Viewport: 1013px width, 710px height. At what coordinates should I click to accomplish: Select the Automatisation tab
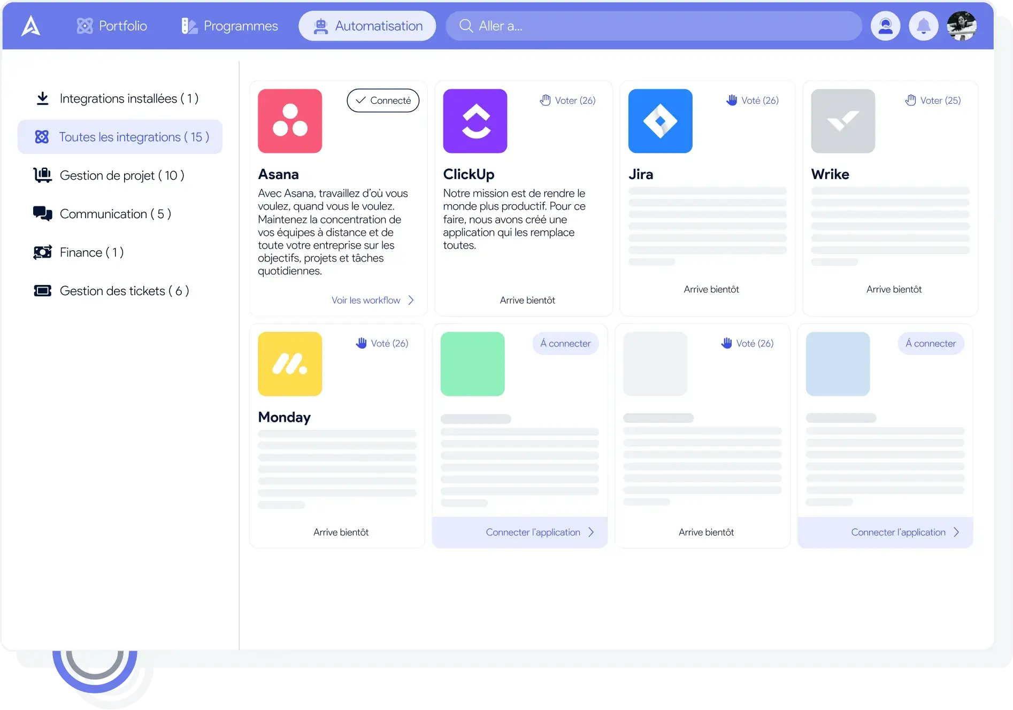coord(367,26)
